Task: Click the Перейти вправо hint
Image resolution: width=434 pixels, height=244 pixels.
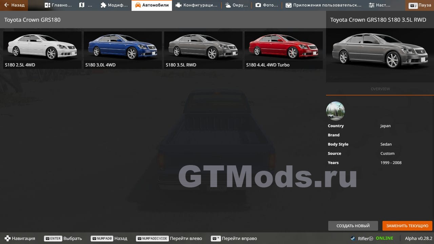Action: coord(234,238)
